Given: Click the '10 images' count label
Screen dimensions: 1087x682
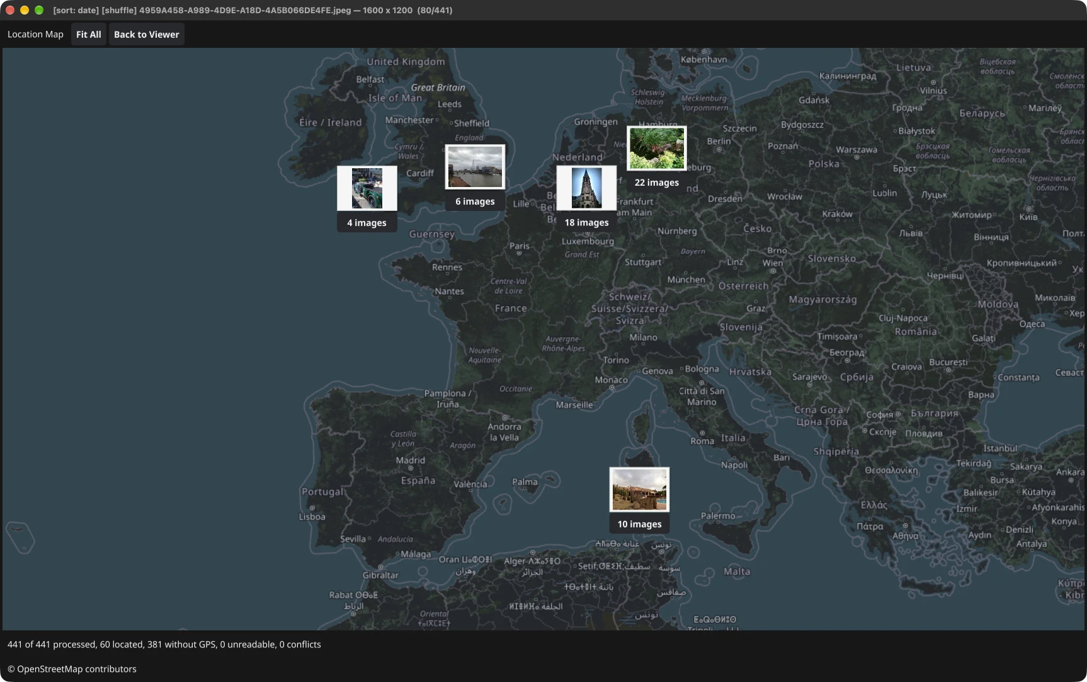Looking at the screenshot, I should pos(639,524).
